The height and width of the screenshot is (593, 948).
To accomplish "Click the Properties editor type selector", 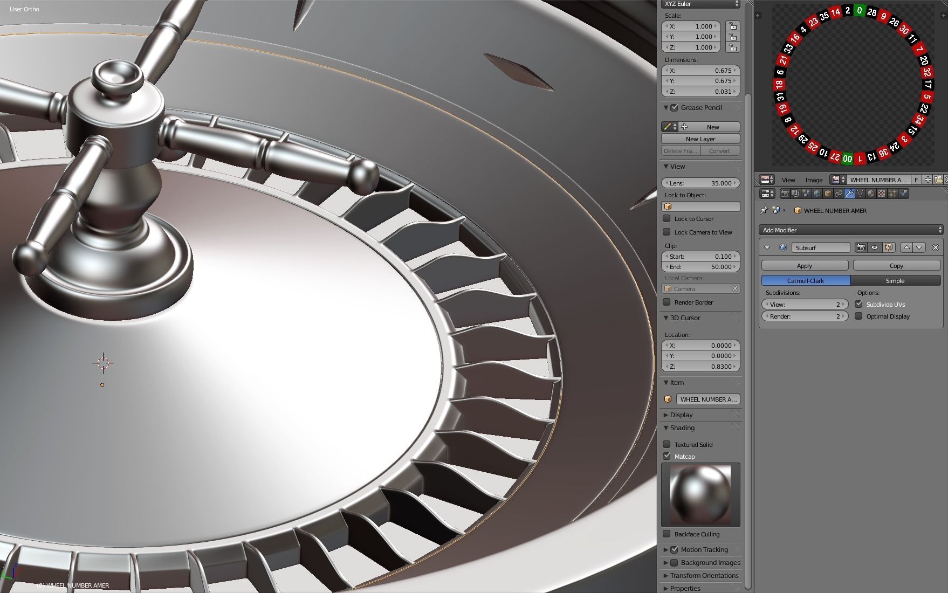I will click(767, 194).
